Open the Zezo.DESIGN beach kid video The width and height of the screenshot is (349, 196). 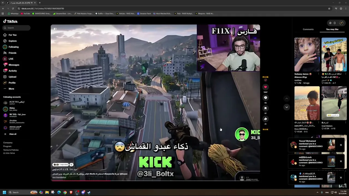click(307, 103)
